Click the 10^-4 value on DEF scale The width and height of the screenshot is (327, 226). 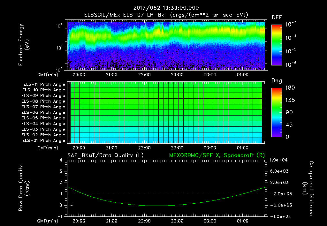coord(291,38)
